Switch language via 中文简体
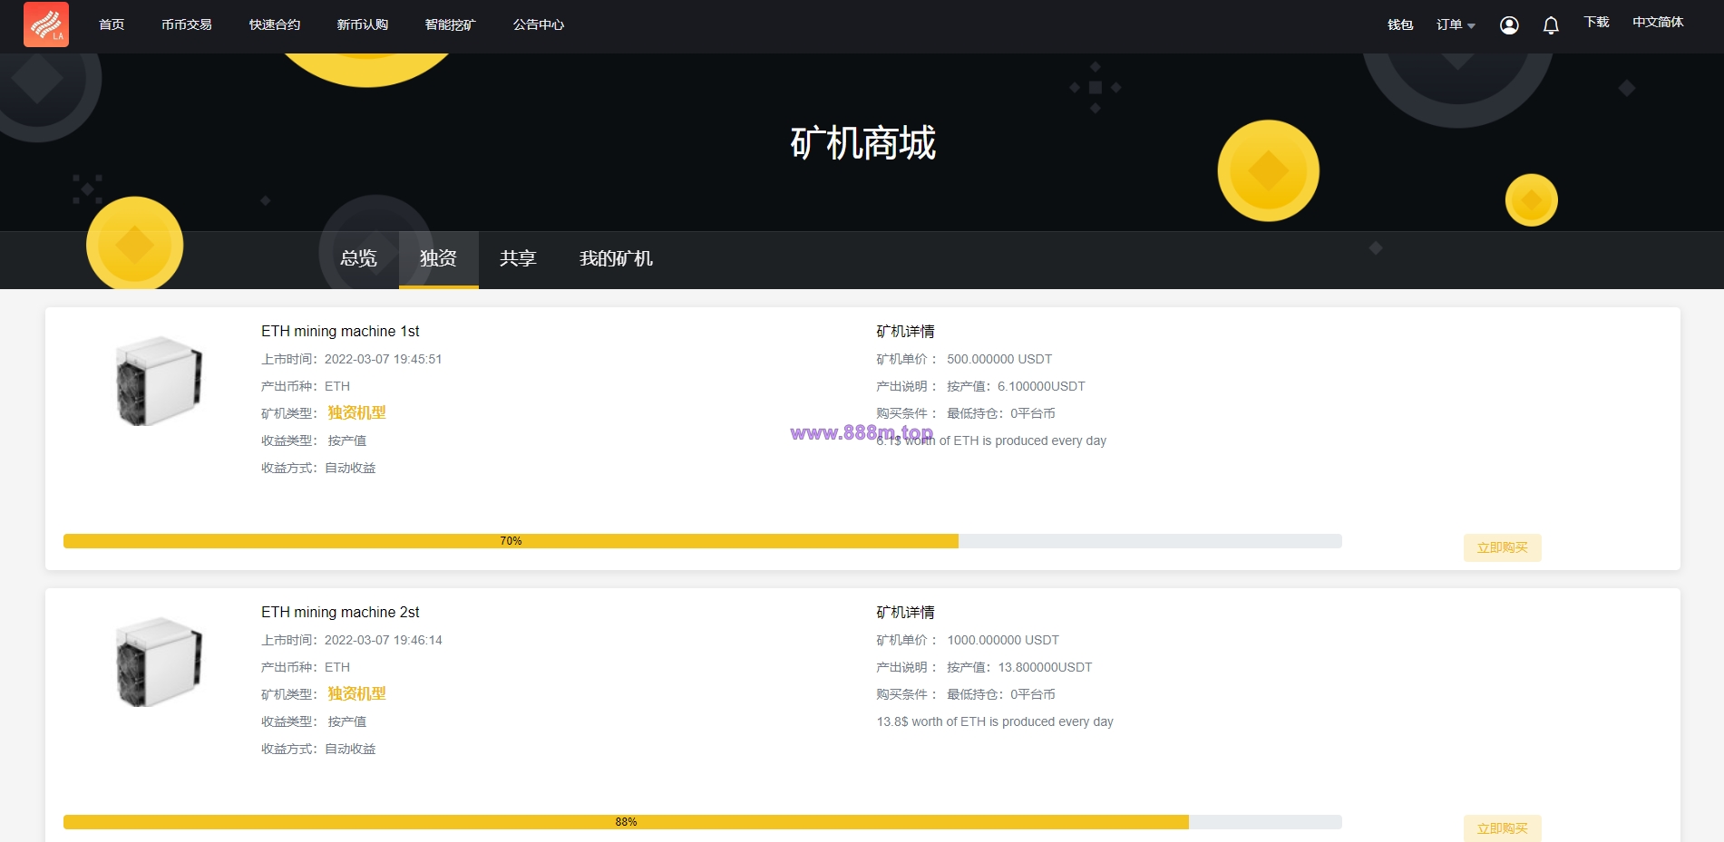Screen dimensions: 1724x842 click(1658, 22)
